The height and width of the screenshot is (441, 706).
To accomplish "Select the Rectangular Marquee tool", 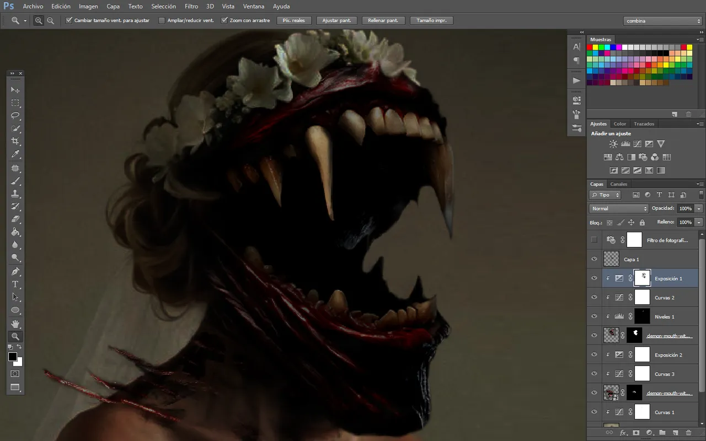I will coord(15,103).
